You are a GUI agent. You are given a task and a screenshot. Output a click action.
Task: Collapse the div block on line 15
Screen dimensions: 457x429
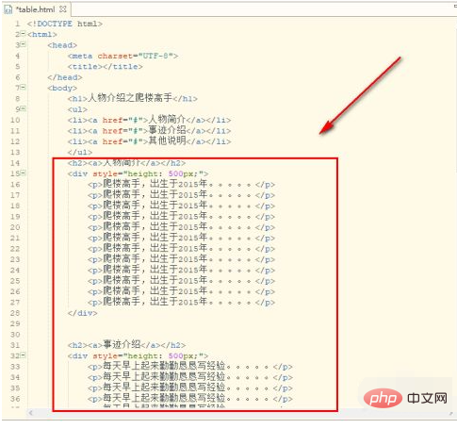tap(23, 173)
